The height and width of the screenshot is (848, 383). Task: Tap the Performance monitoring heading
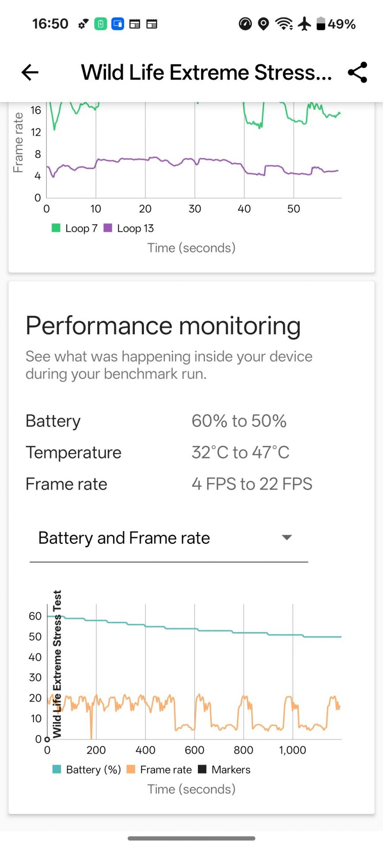(163, 326)
